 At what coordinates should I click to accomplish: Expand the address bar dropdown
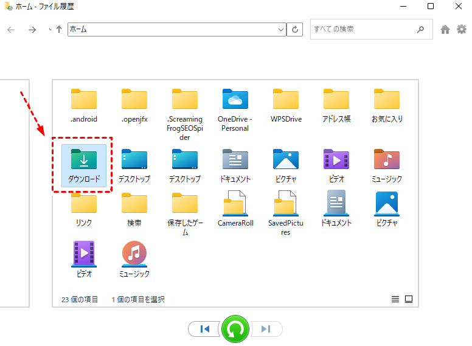(x=280, y=29)
